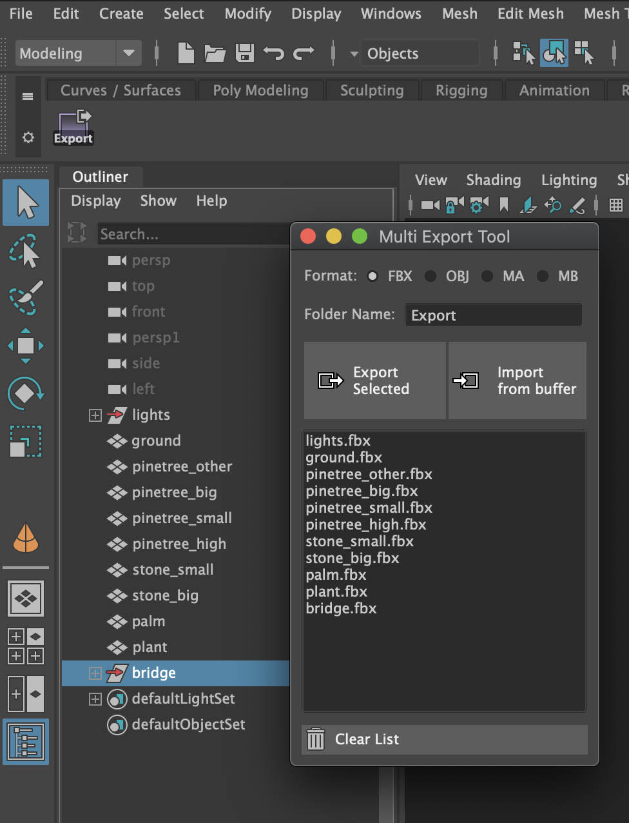
Task: Select pinetree_big in Outliner
Action: click(x=175, y=493)
